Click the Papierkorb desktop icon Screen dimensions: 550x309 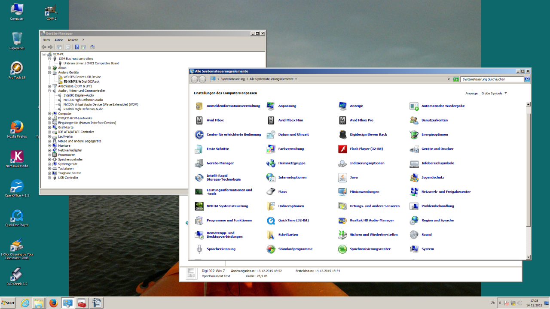tap(17, 41)
